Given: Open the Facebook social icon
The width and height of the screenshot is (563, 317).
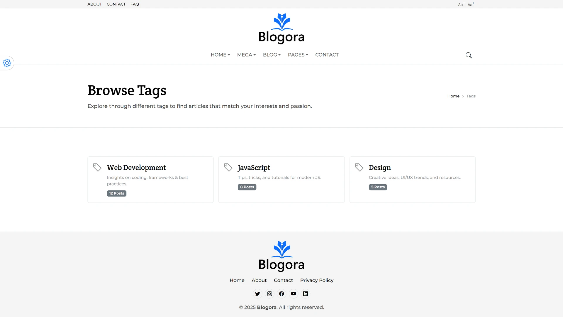Looking at the screenshot, I should pos(281,294).
